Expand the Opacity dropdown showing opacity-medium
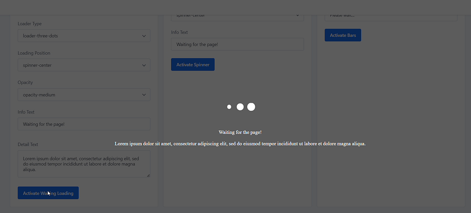The height and width of the screenshot is (213, 471). tap(84, 95)
